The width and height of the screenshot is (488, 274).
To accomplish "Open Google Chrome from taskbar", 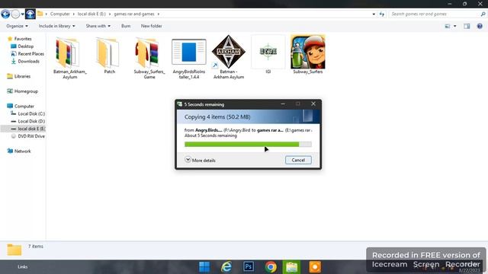I will [x=271, y=267].
